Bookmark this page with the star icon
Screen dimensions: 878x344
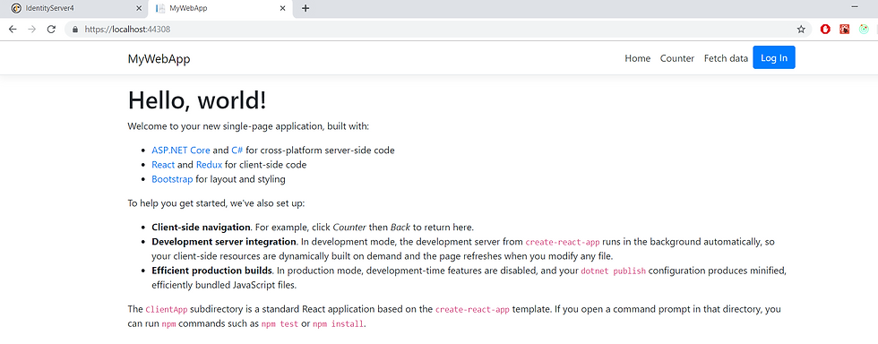(x=801, y=30)
